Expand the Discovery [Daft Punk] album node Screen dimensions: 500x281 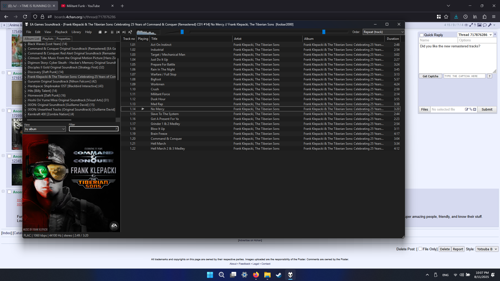pos(25,72)
